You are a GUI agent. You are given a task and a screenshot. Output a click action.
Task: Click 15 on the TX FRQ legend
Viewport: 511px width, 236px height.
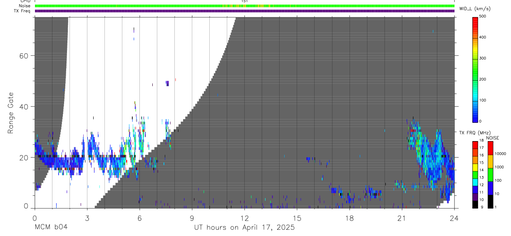(x=481, y=163)
